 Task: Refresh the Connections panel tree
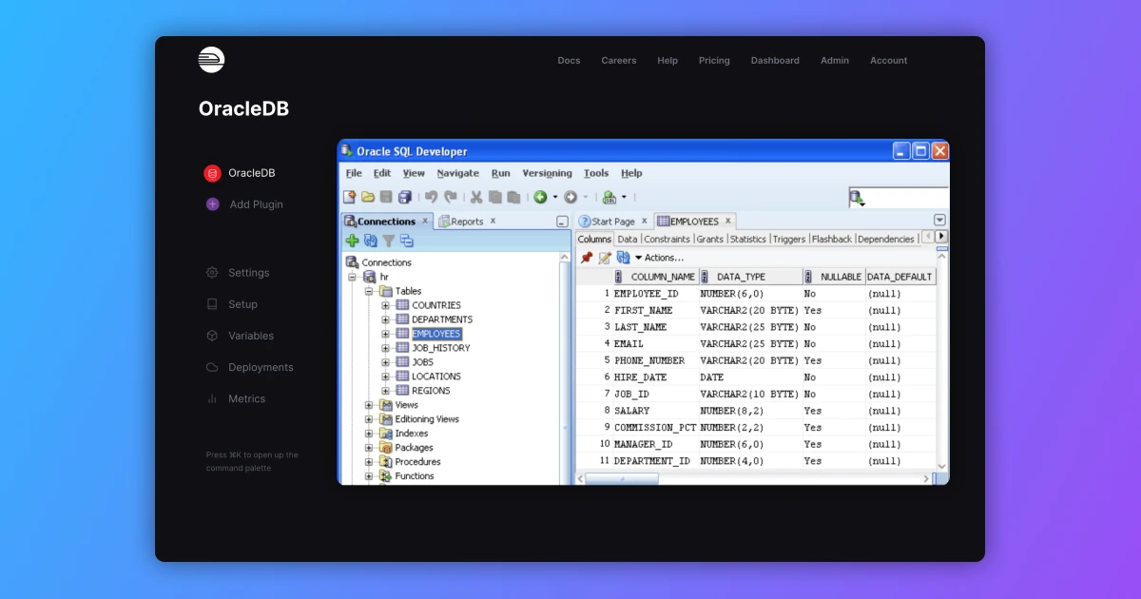pos(371,241)
